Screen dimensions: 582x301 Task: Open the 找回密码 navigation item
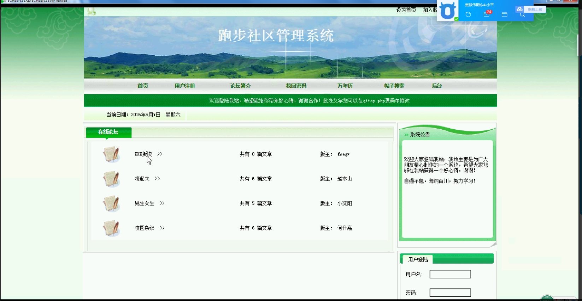(x=296, y=86)
